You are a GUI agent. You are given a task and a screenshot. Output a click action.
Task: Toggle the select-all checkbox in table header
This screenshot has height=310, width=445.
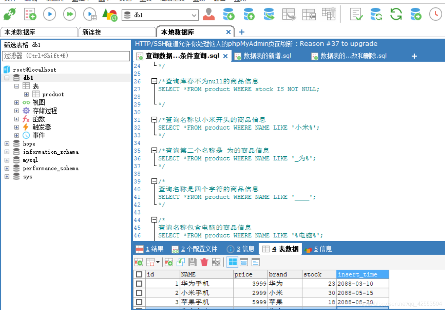(x=139, y=274)
